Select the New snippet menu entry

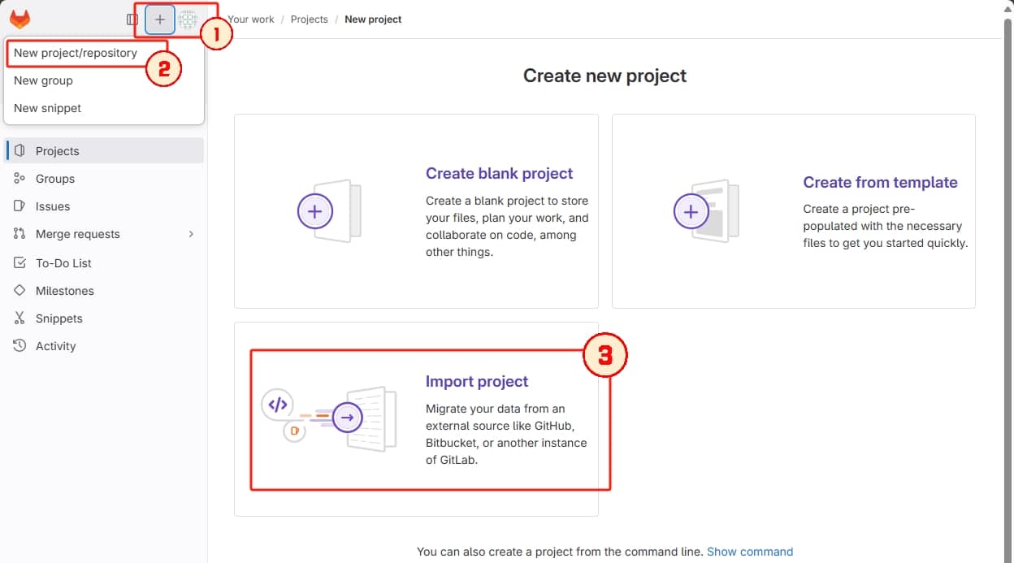46,107
